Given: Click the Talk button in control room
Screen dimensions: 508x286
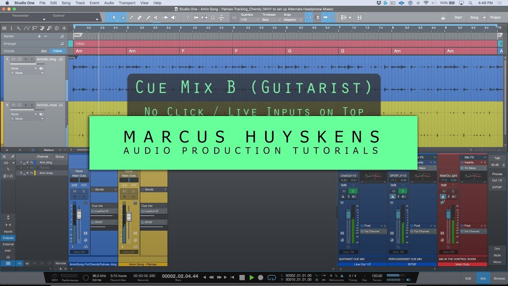Looking at the screenshot, I should click(497, 158).
